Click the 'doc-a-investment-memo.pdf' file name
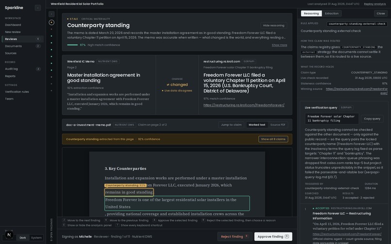 88,125
